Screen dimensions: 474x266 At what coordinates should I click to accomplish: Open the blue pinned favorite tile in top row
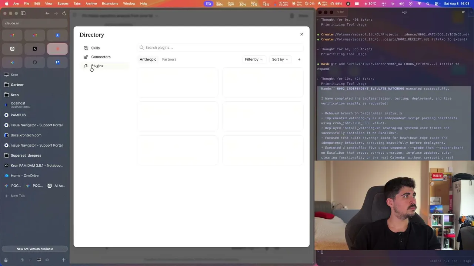tap(57, 35)
